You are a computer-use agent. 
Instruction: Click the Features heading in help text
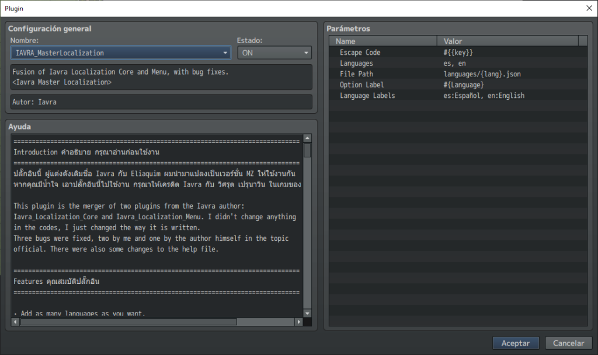point(57,282)
